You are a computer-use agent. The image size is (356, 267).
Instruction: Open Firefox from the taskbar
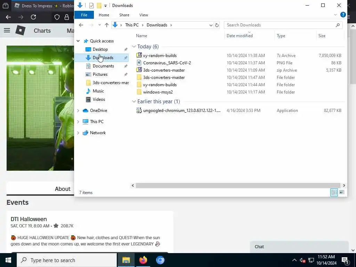pyautogui.click(x=143, y=260)
